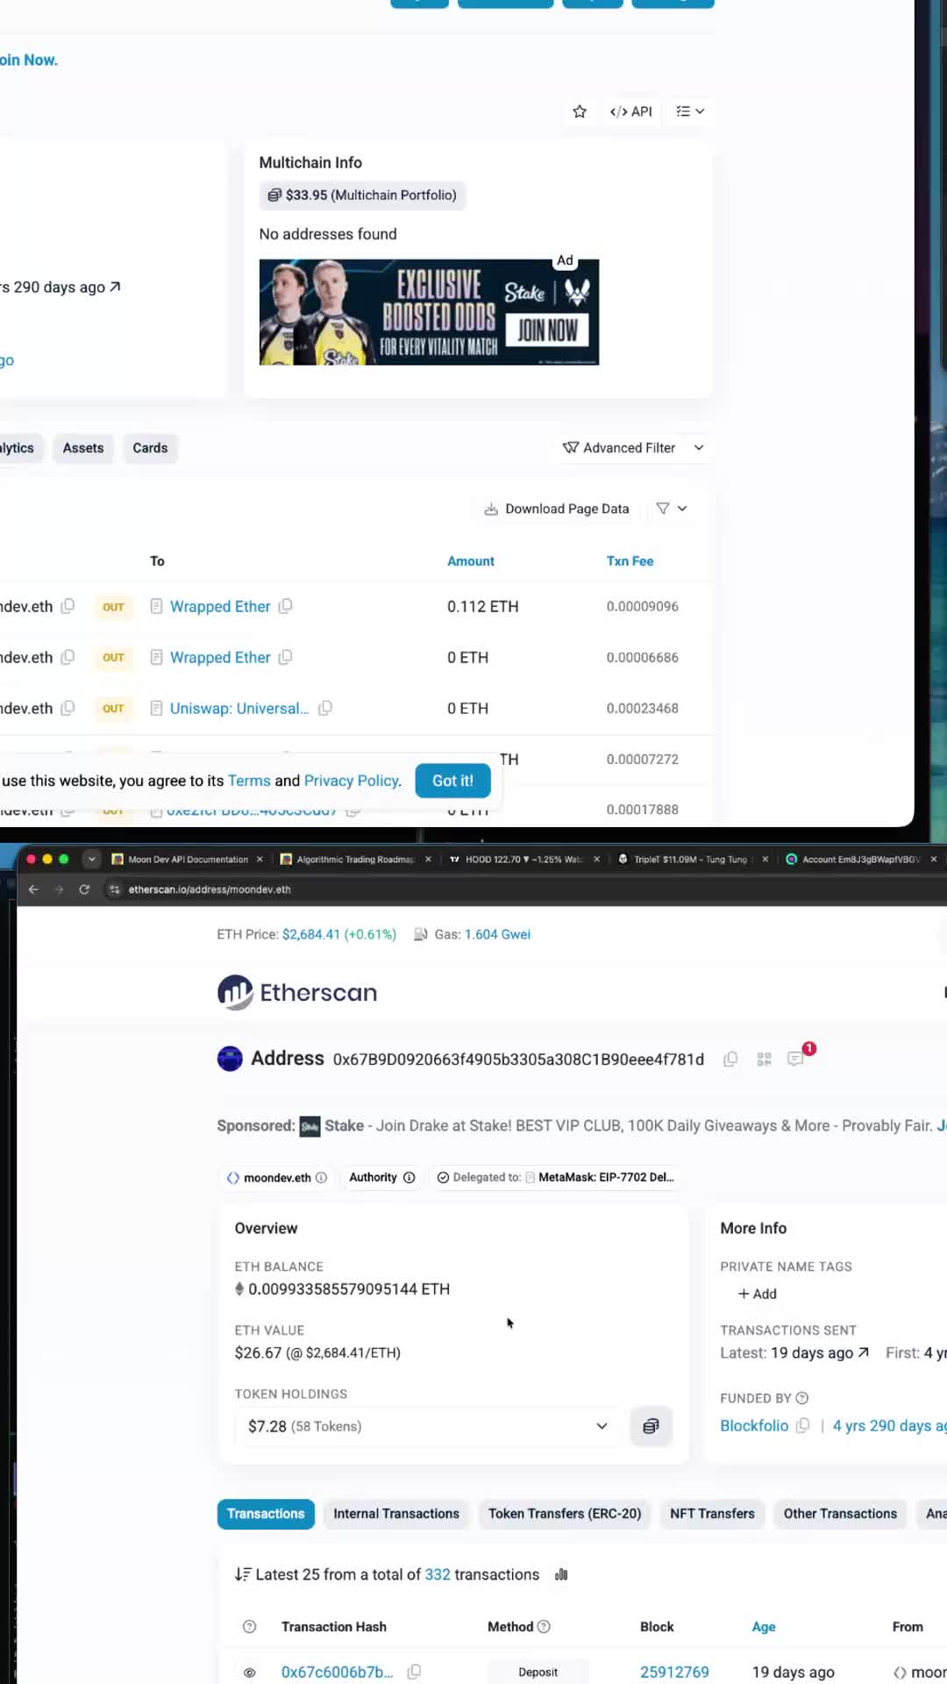Click the browser back arrow
This screenshot has height=1684, width=947.
[x=33, y=889]
